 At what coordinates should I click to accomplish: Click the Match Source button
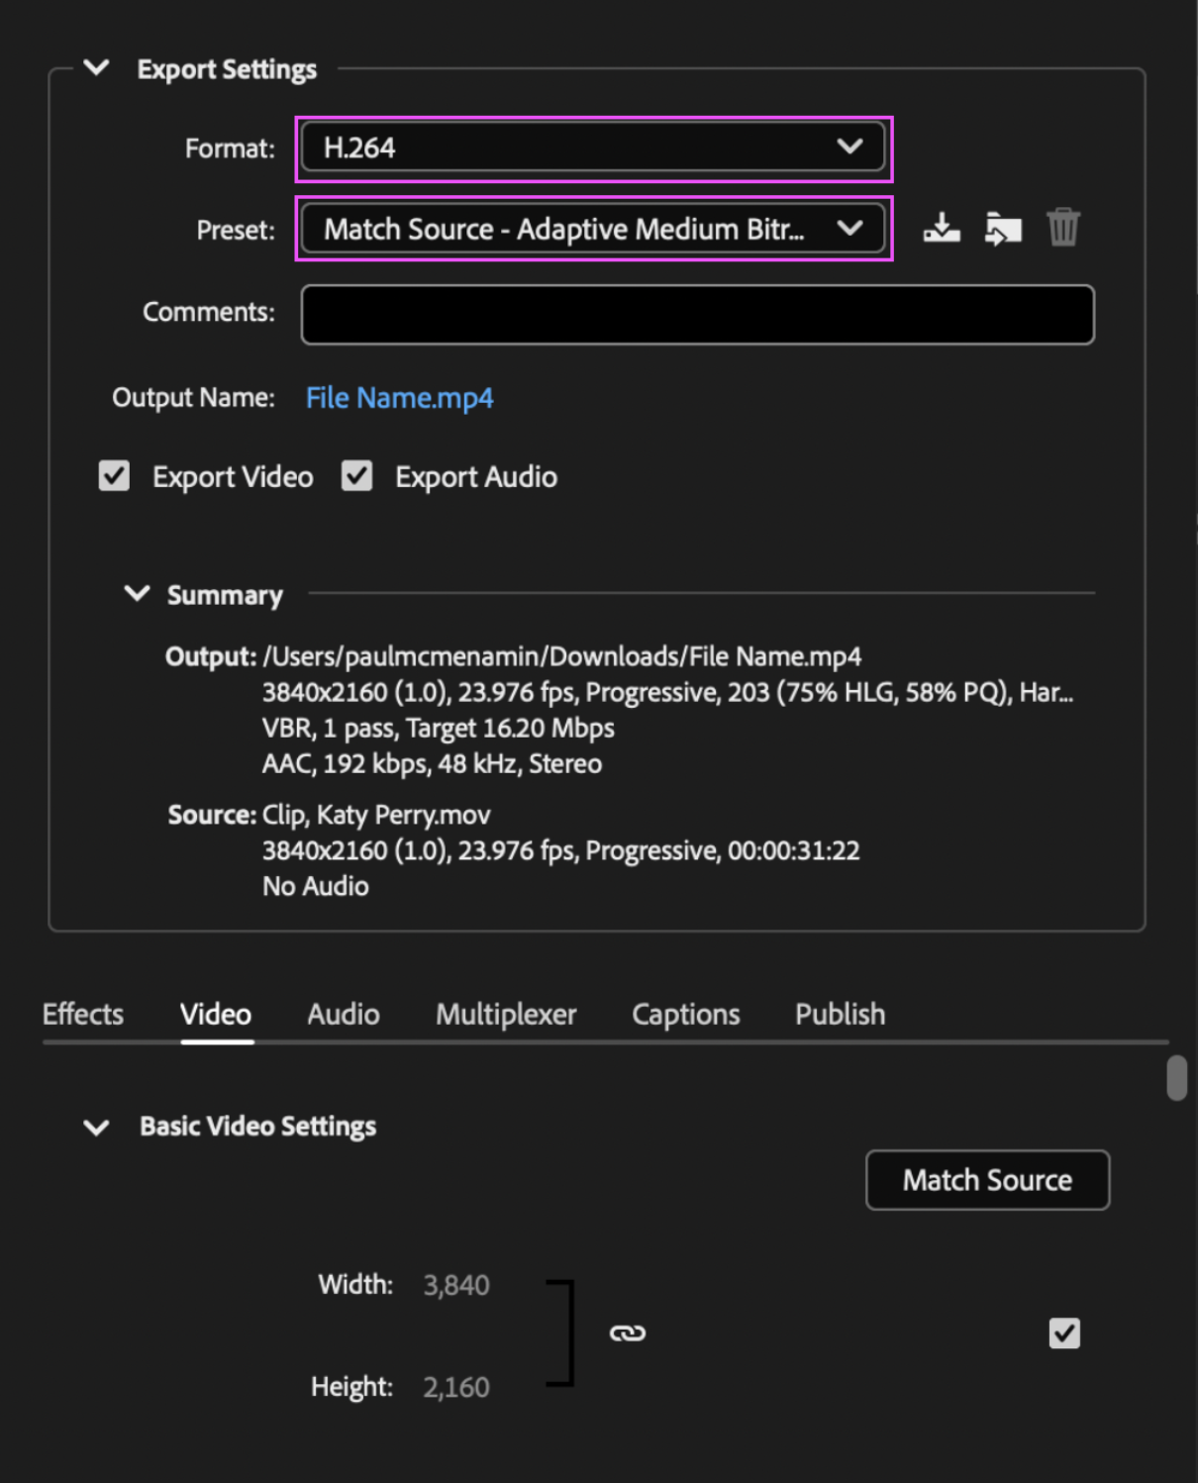point(986,1179)
